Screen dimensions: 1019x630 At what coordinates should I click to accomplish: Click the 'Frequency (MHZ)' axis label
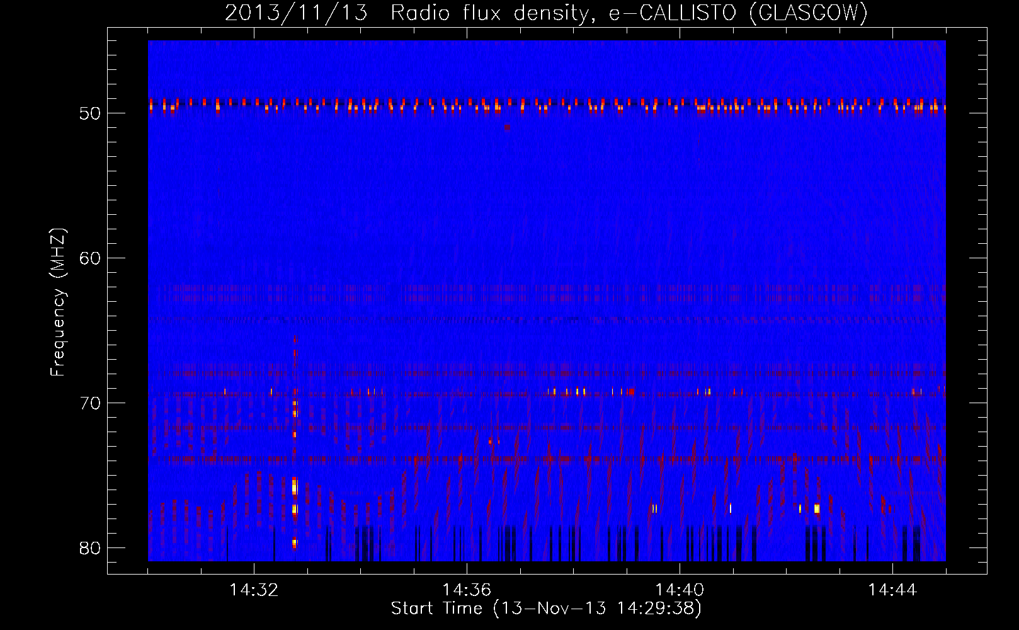pos(58,302)
